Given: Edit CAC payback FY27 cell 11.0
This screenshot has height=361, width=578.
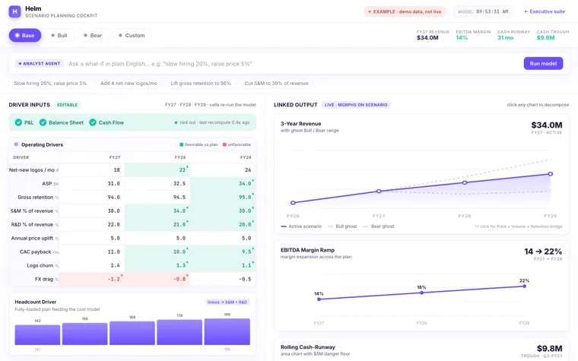Looking at the screenshot, I should pyautogui.click(x=92, y=252).
